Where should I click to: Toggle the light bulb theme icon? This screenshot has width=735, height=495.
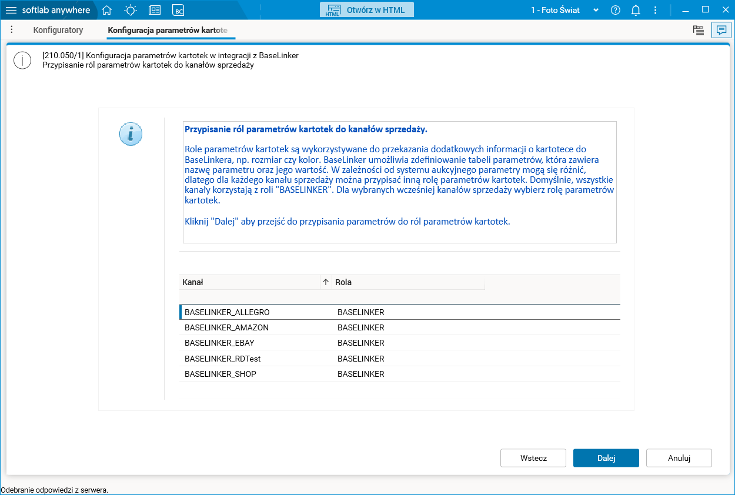pyautogui.click(x=131, y=10)
